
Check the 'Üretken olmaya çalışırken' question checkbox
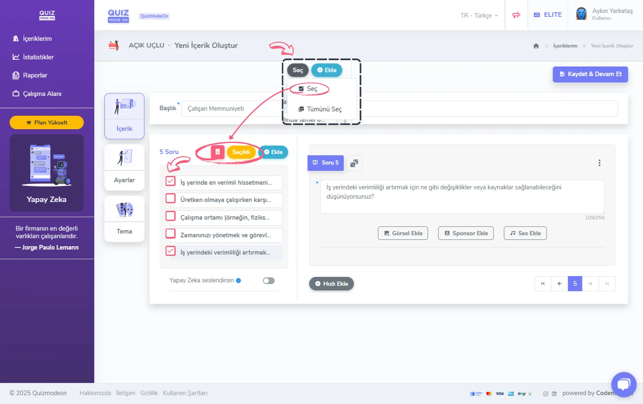(x=170, y=199)
